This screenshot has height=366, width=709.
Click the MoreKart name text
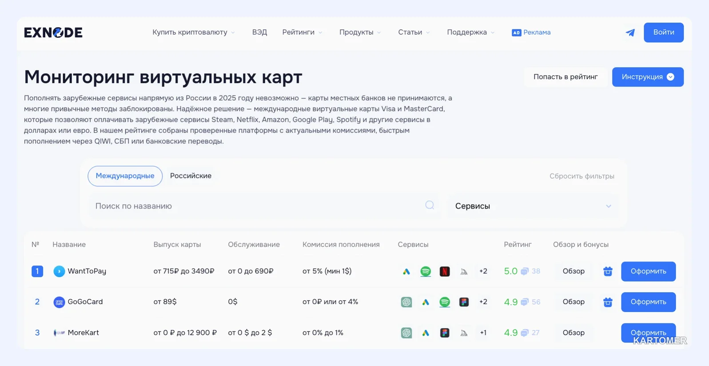click(83, 333)
